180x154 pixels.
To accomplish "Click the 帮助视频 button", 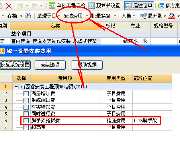I will [x=87, y=65].
